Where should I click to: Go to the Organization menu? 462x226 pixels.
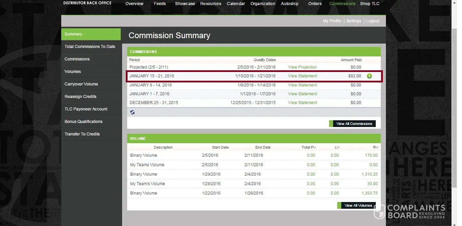coord(262,4)
